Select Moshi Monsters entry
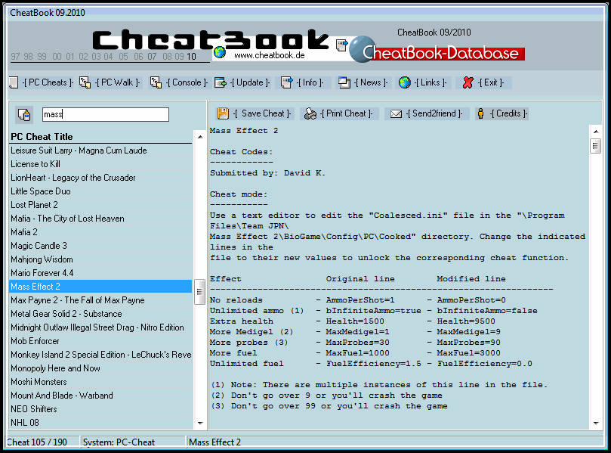 pyautogui.click(x=100, y=382)
